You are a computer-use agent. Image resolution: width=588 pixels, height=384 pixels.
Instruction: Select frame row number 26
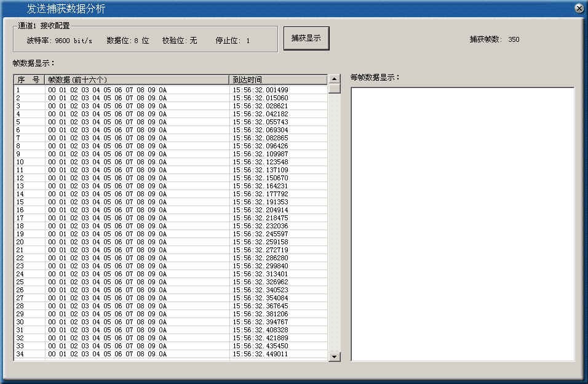[170, 290]
